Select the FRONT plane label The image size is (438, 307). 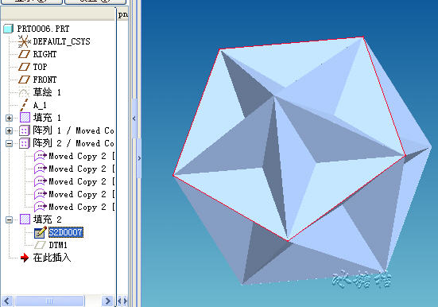click(45, 80)
